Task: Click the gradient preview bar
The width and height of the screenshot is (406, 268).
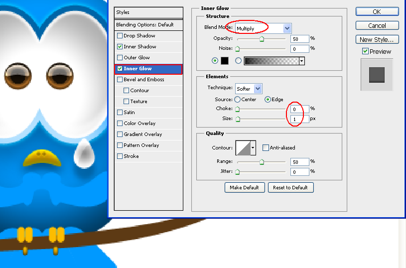Action: [271, 61]
